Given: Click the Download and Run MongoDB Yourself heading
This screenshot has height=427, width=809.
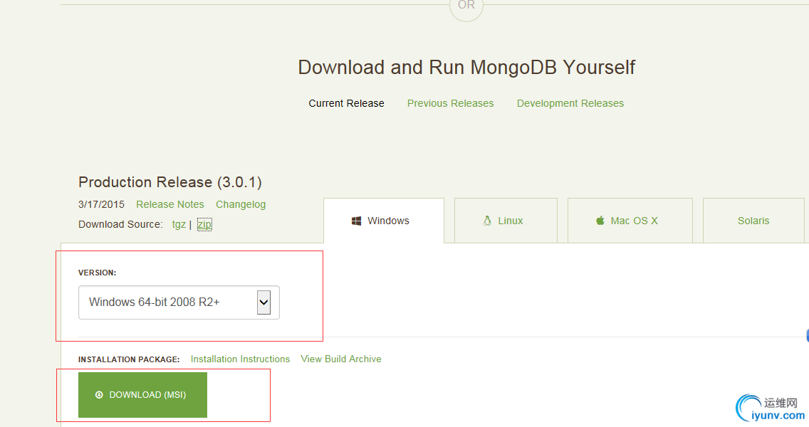Looking at the screenshot, I should coord(466,67).
